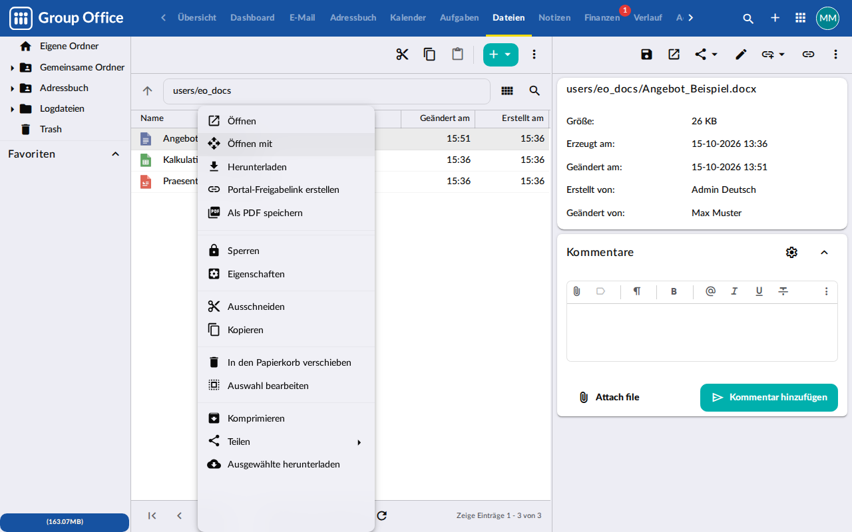
Task: Choose Herunterladen from the context menu
Action: 286,167
